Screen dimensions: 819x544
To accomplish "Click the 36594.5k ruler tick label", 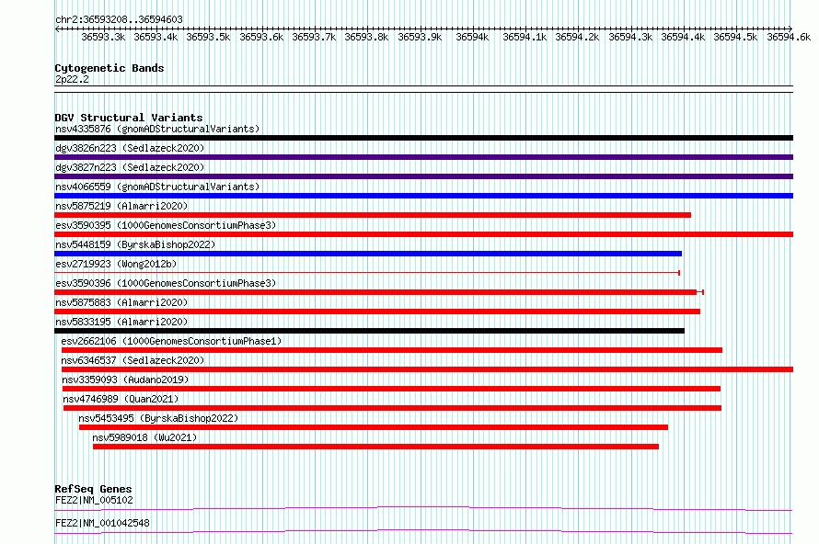I will point(735,37).
